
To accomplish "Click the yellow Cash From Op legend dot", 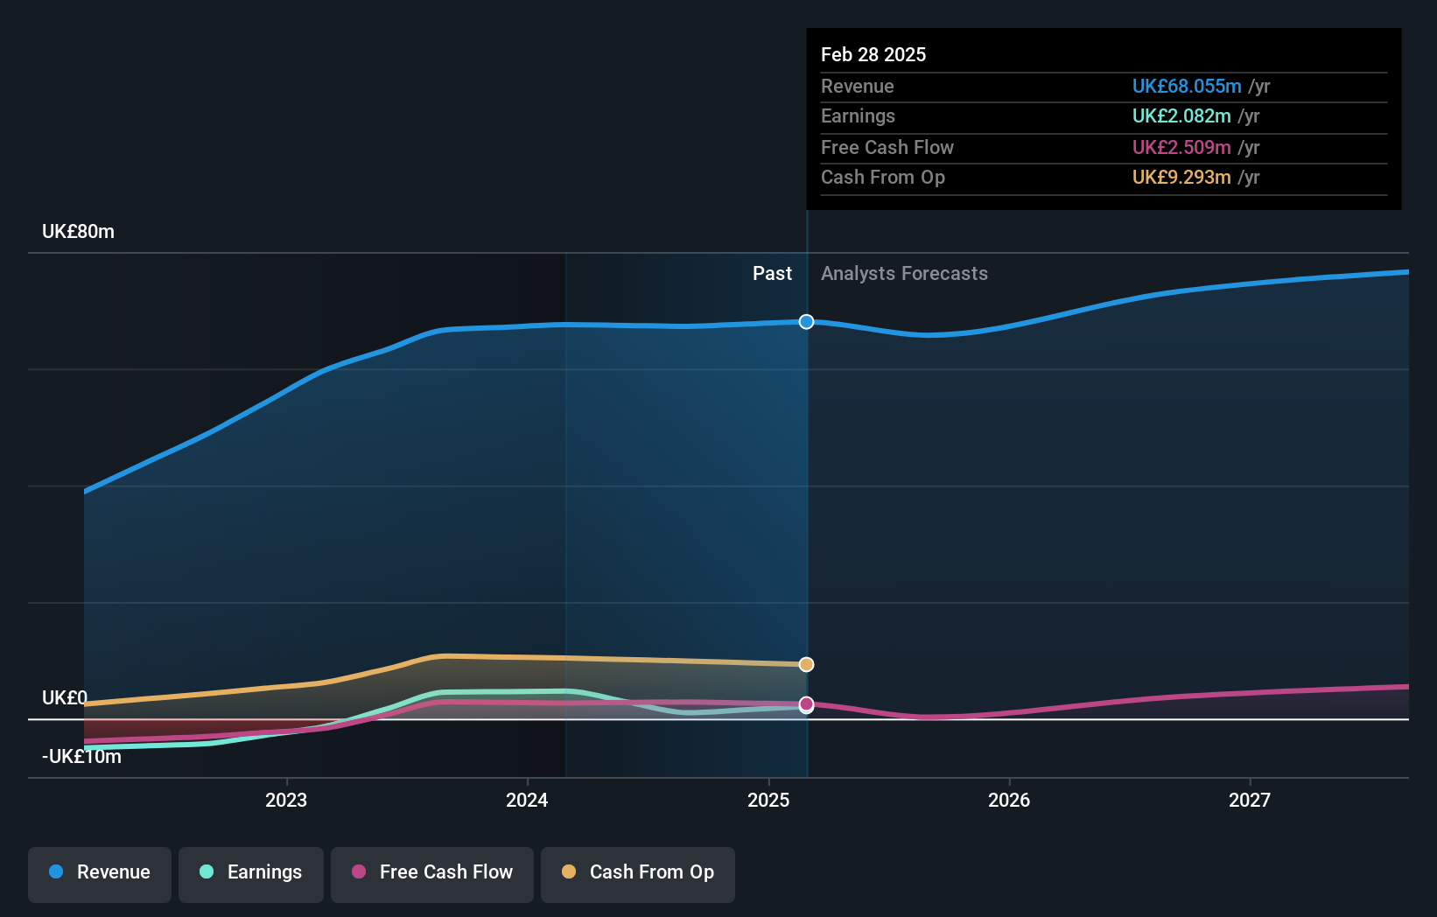I will pyautogui.click(x=569, y=872).
